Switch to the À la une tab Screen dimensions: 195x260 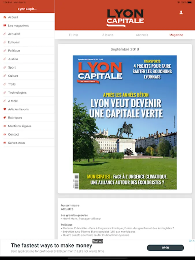click(108, 35)
